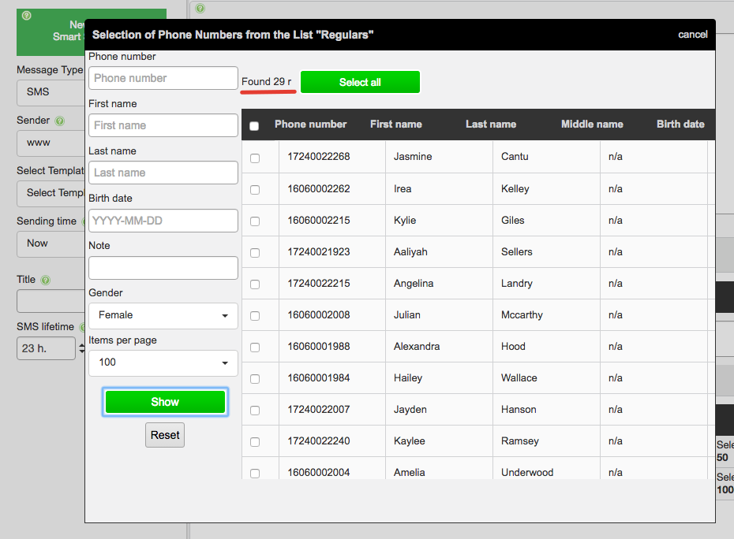This screenshot has width=734, height=539.
Task: Click the Reset button
Action: pos(165,435)
